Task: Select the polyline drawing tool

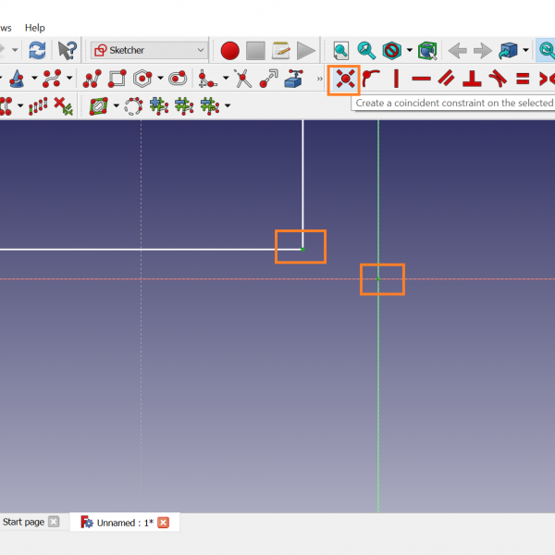Action: tap(92, 79)
